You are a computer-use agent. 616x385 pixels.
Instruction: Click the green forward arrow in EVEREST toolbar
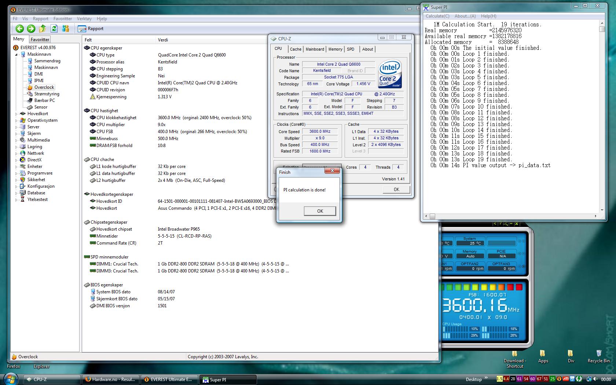click(x=31, y=29)
